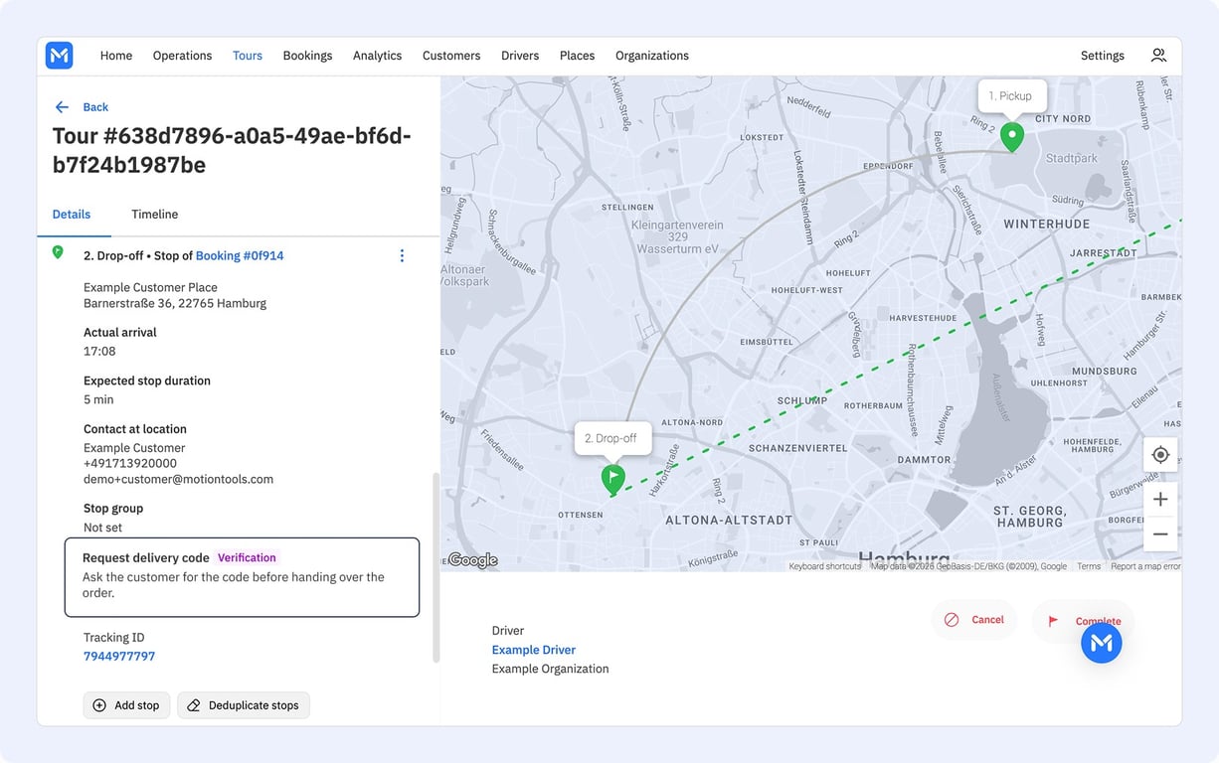Click the 1. Pickup map label

pos(1010,96)
